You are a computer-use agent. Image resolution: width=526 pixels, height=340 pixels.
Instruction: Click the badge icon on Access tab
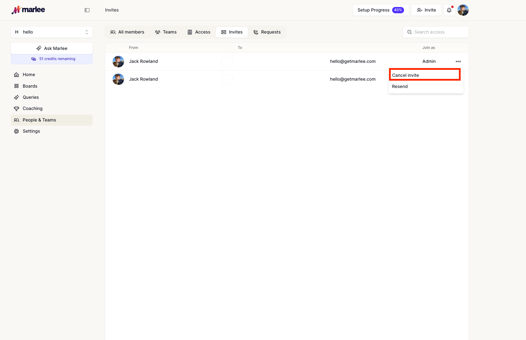pyautogui.click(x=190, y=32)
